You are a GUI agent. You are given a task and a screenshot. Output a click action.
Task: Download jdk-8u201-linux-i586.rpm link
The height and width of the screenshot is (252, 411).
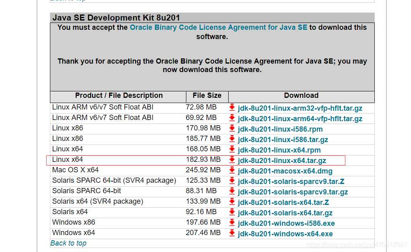[280, 129]
